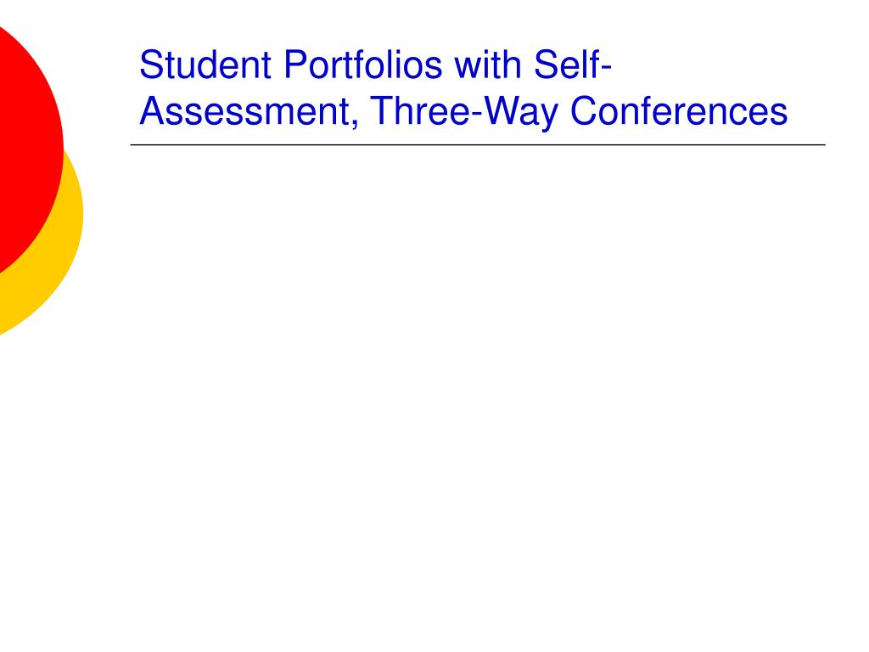This screenshot has height=652, width=869.
Task: Click the word "Student" in the title
Action: coord(205,65)
